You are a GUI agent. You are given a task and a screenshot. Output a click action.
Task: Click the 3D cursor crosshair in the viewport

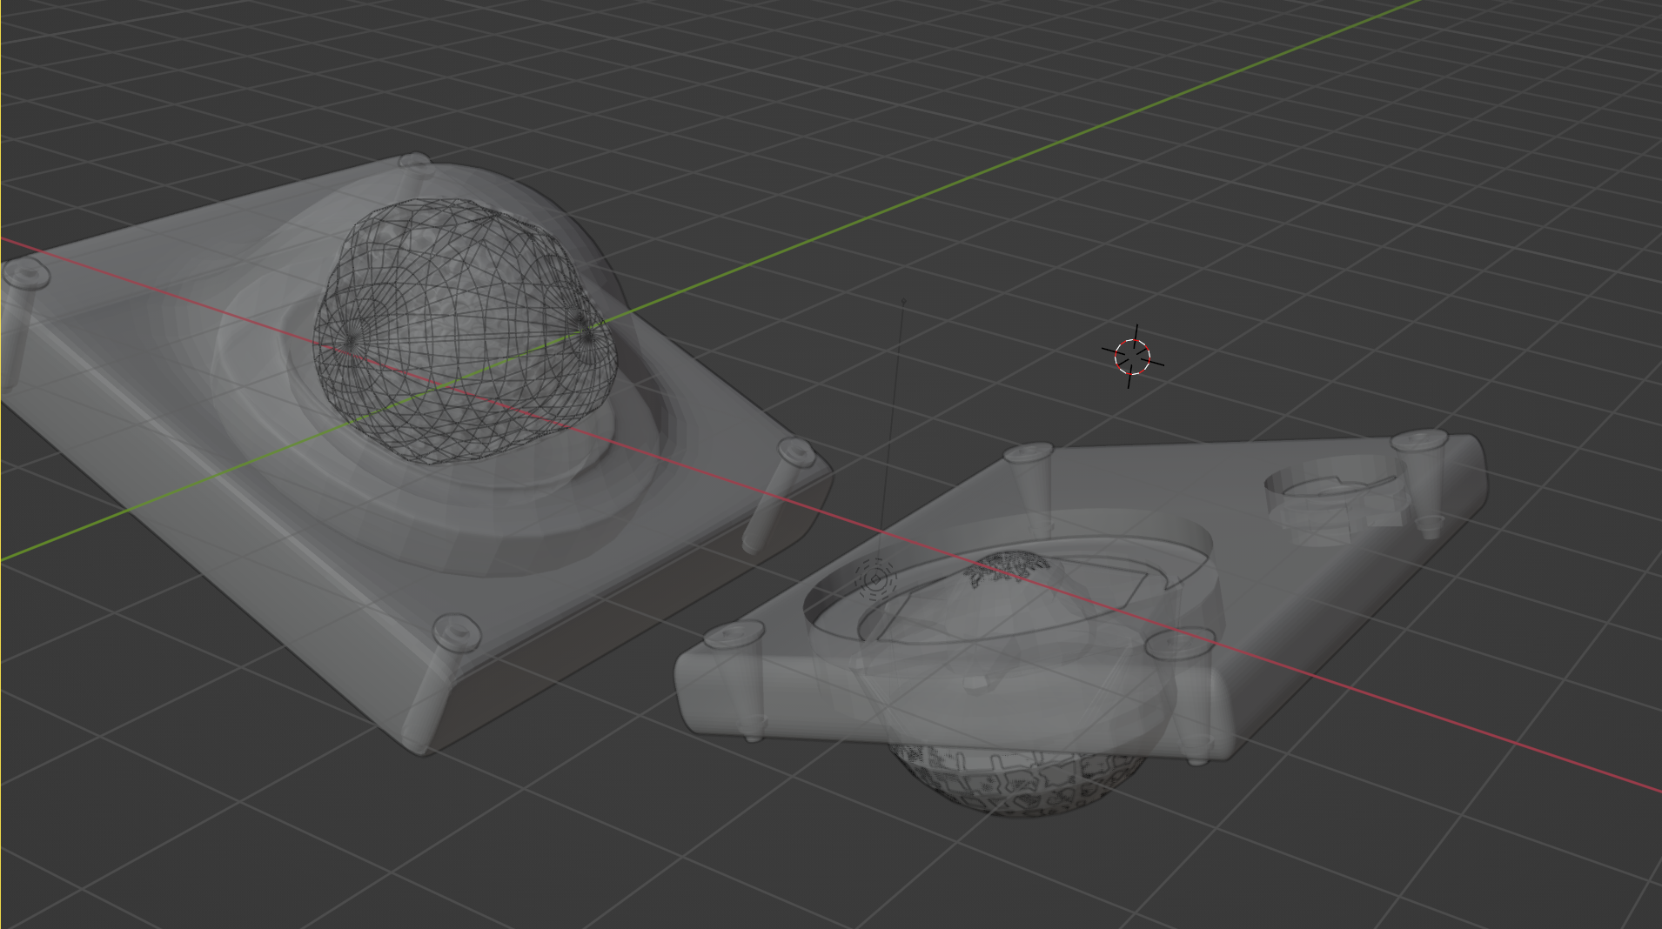click(x=1133, y=357)
